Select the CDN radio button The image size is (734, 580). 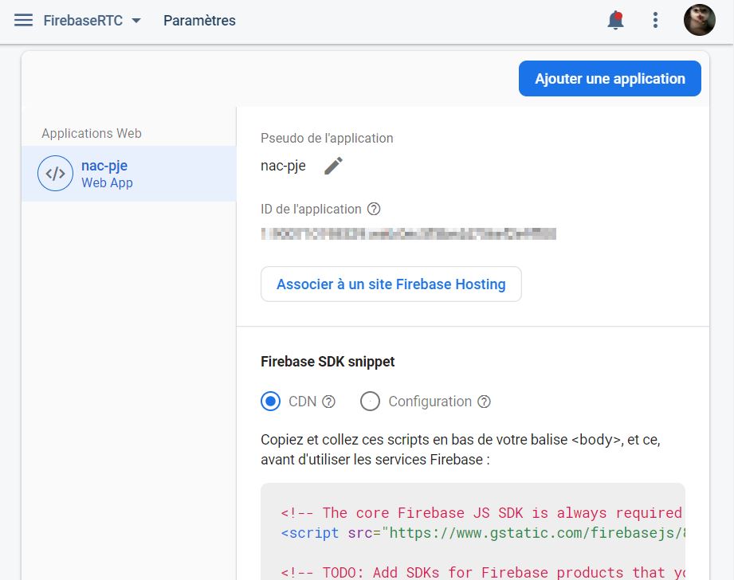pos(271,402)
